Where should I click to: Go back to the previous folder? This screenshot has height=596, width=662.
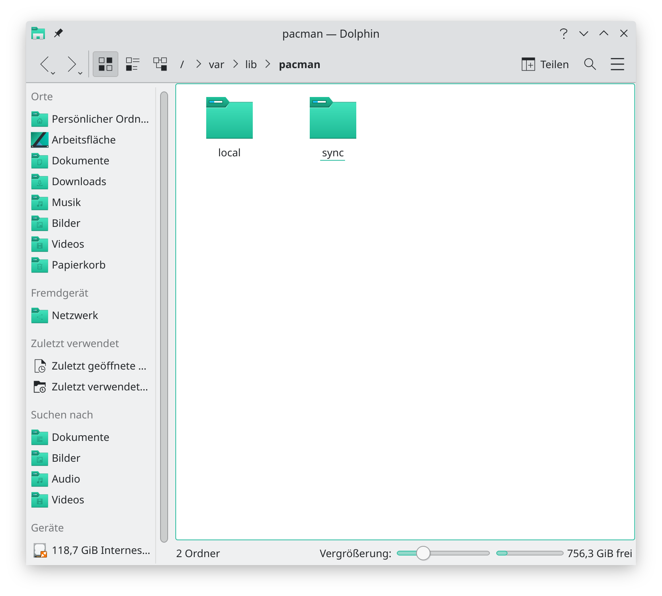(45, 64)
